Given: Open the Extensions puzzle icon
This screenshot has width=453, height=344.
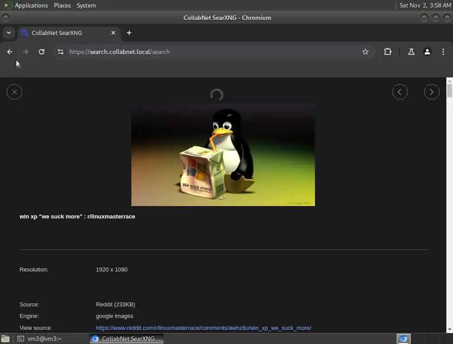Looking at the screenshot, I should (388, 52).
